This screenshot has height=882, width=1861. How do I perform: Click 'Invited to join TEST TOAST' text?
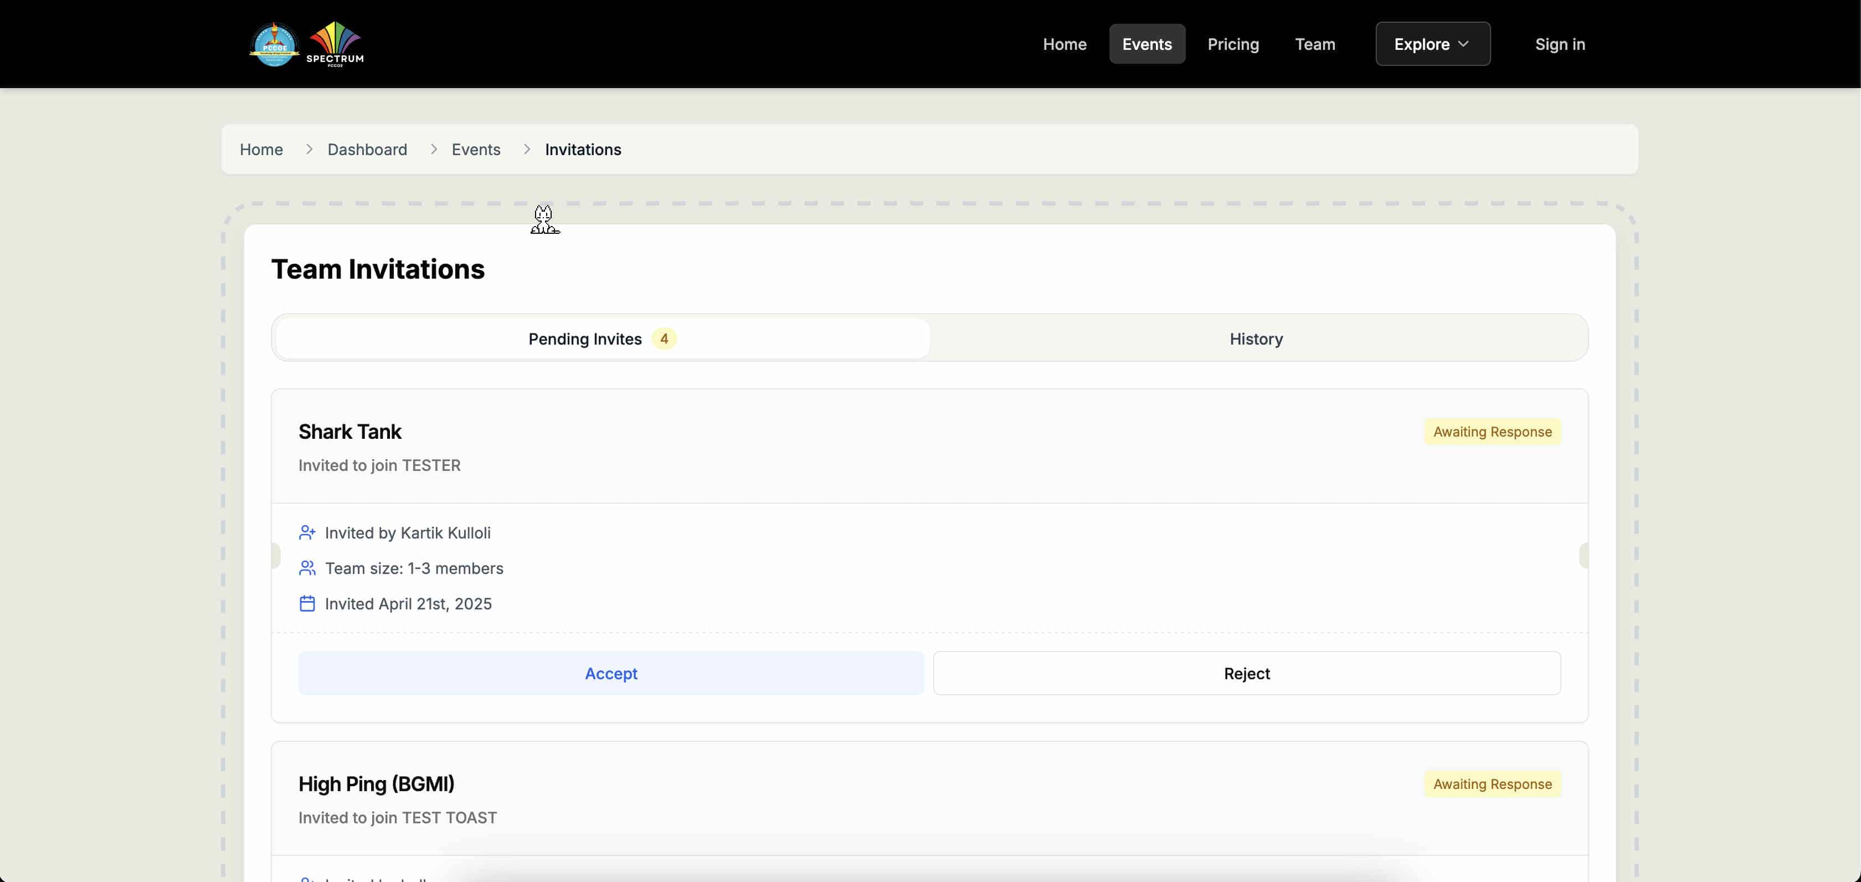click(397, 818)
